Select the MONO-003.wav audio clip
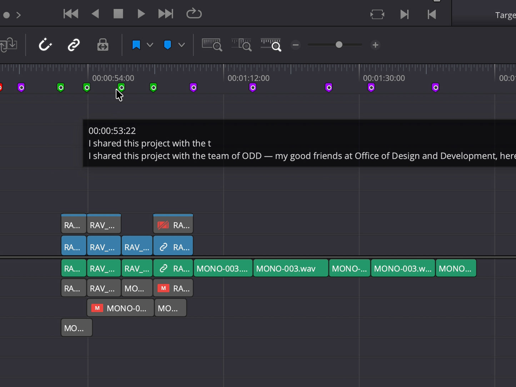Image resolution: width=516 pixels, height=387 pixels. tap(291, 268)
